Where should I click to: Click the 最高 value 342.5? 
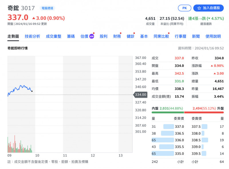(x=179, y=74)
